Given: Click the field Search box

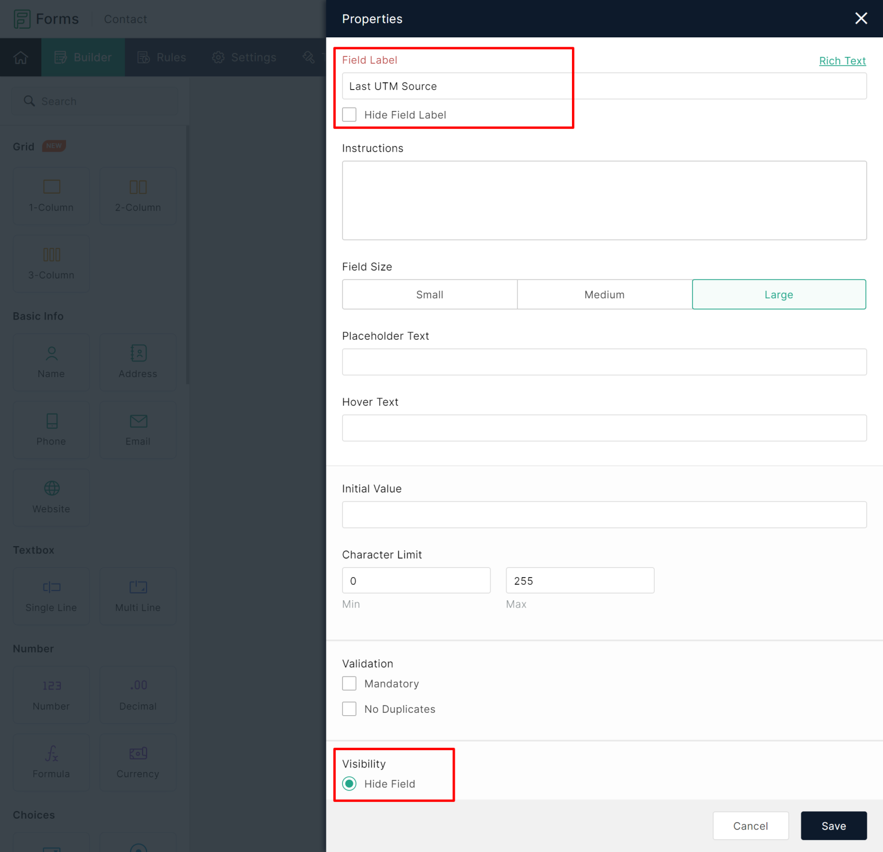Looking at the screenshot, I should (95, 101).
